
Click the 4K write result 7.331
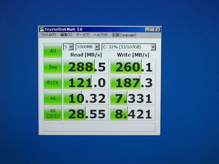(133, 98)
